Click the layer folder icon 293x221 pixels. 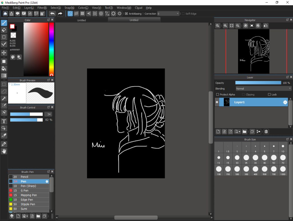click(x=244, y=132)
